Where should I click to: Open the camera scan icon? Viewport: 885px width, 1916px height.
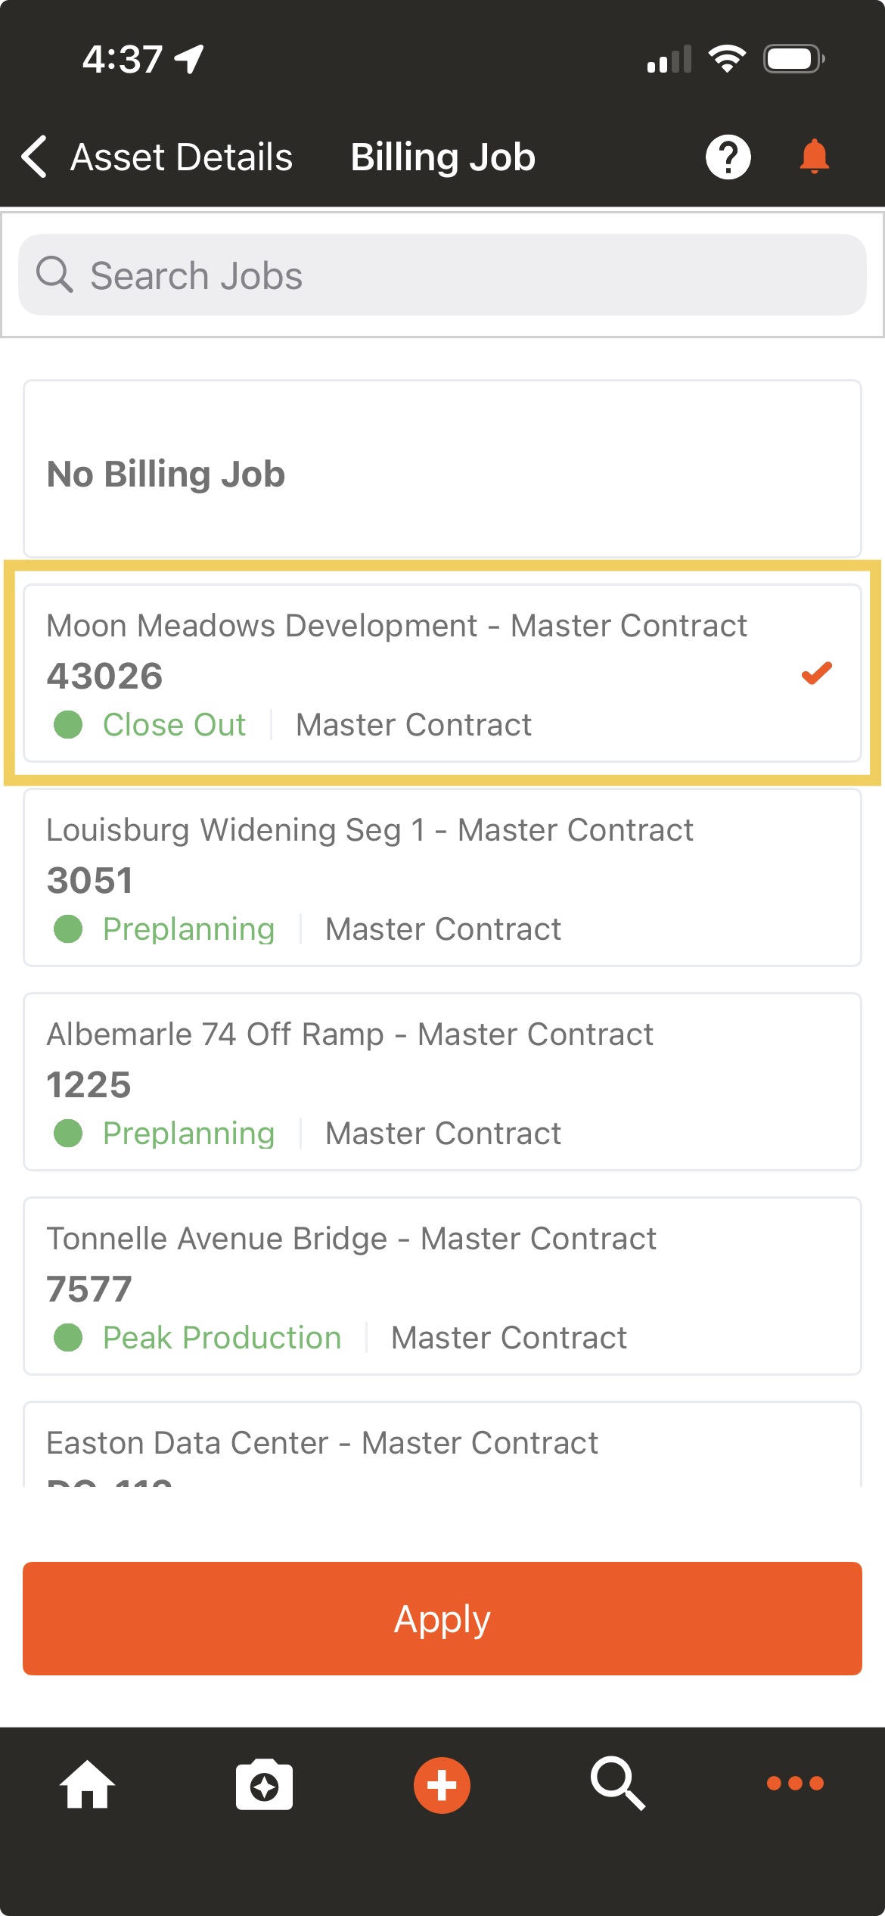click(264, 1785)
